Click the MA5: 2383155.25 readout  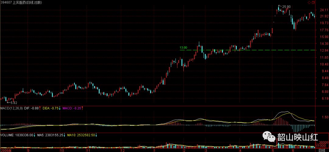point(50,135)
